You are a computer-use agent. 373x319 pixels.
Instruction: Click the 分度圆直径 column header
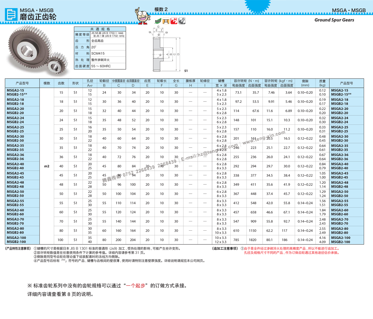click(x=118, y=81)
